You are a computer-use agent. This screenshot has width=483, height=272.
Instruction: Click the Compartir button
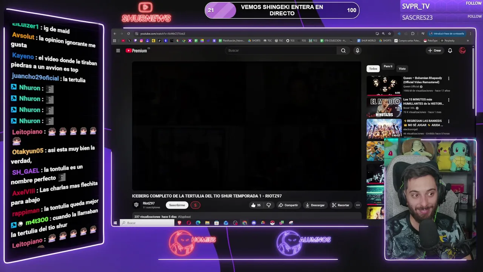click(288, 205)
